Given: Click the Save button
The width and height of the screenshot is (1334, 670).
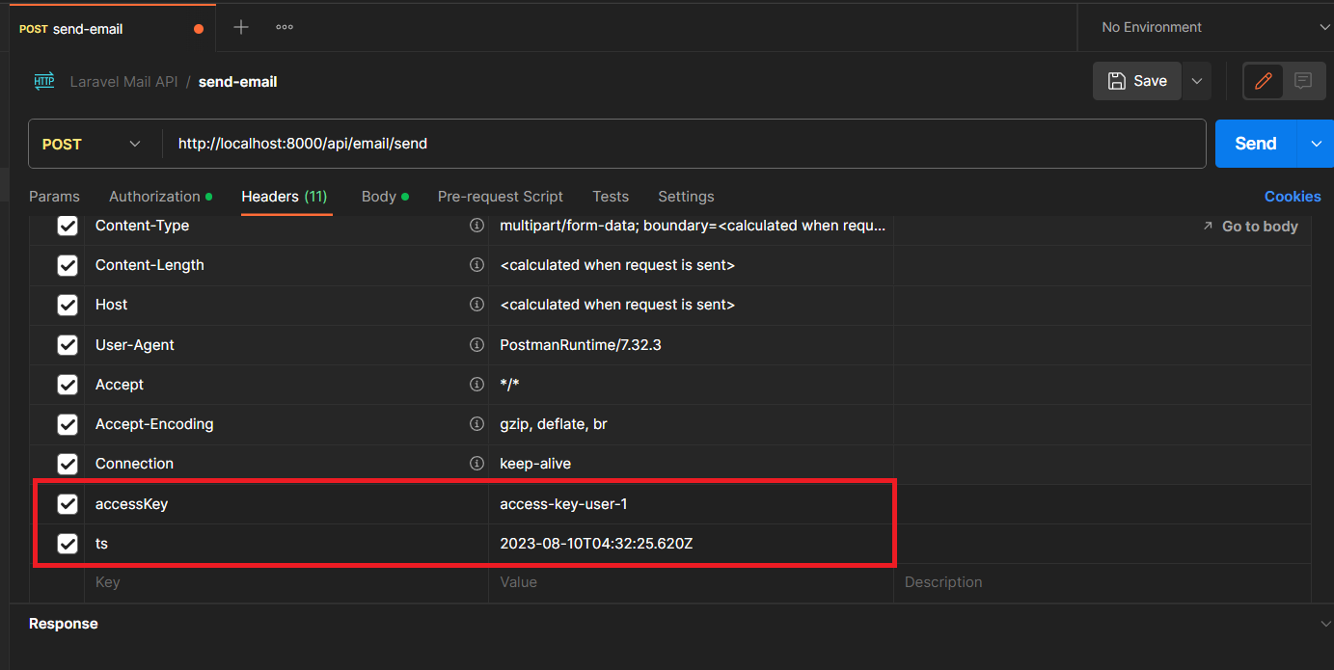Looking at the screenshot, I should [x=1137, y=81].
